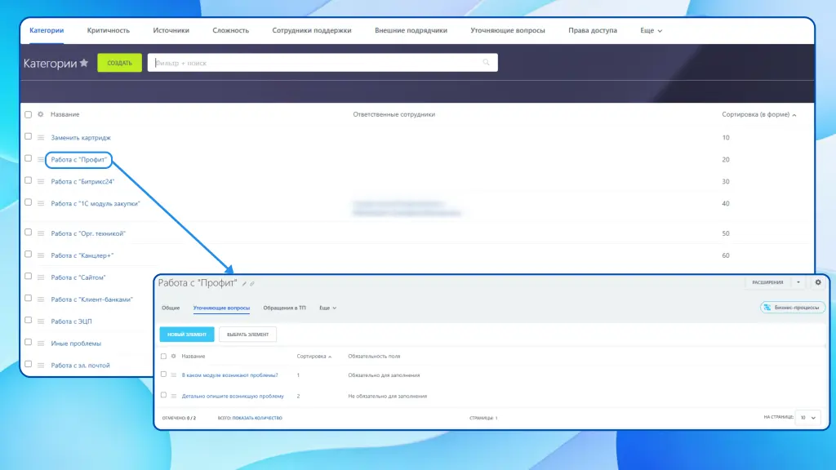Click ПОКАЗАТЬ КОЛИЧЕСТВО link
Image resolution: width=836 pixels, height=470 pixels.
point(257,418)
